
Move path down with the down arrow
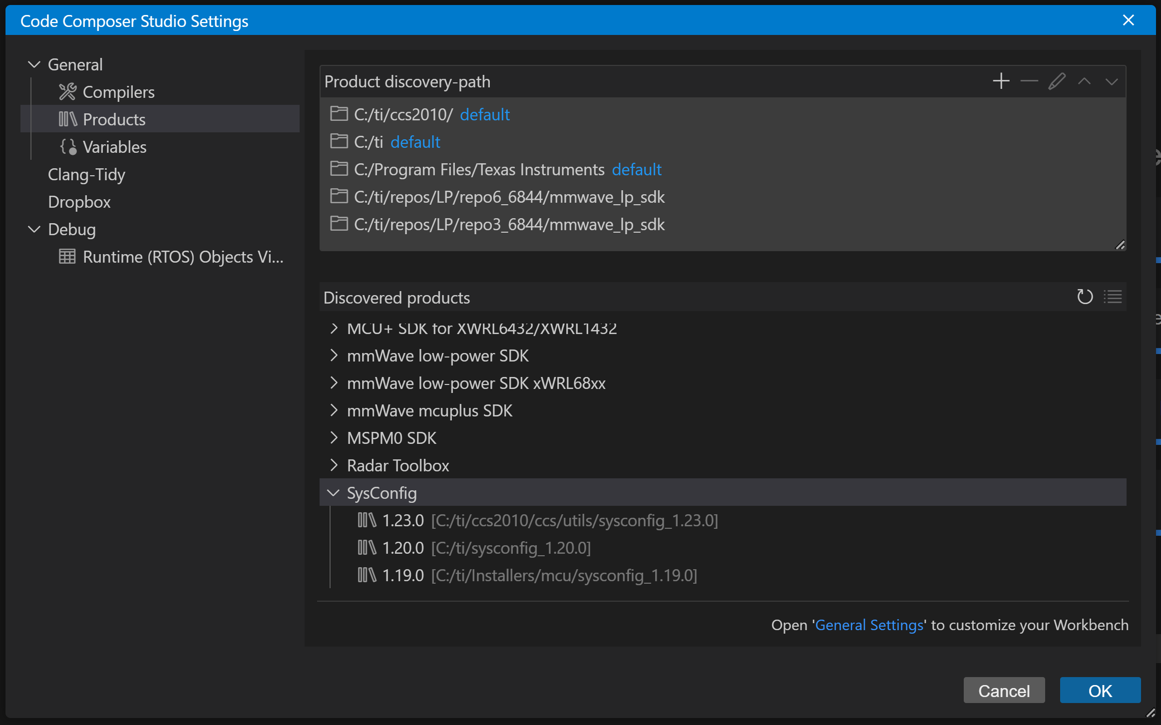(x=1112, y=81)
